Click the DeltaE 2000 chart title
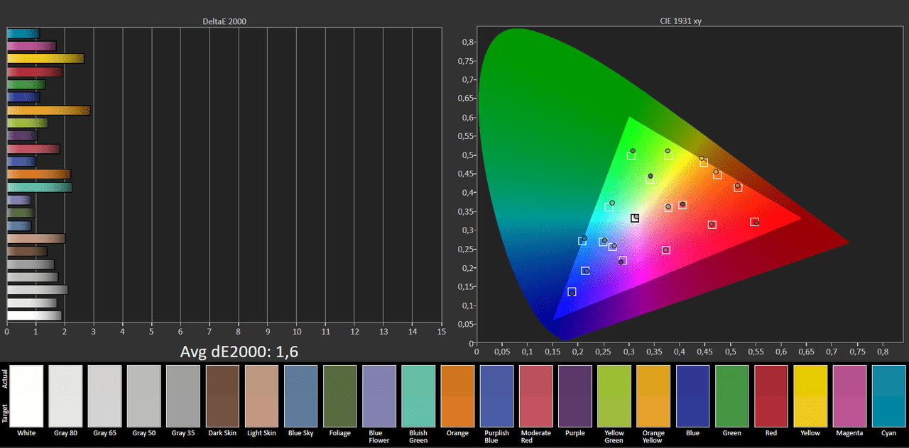909x448 pixels. pos(224,21)
